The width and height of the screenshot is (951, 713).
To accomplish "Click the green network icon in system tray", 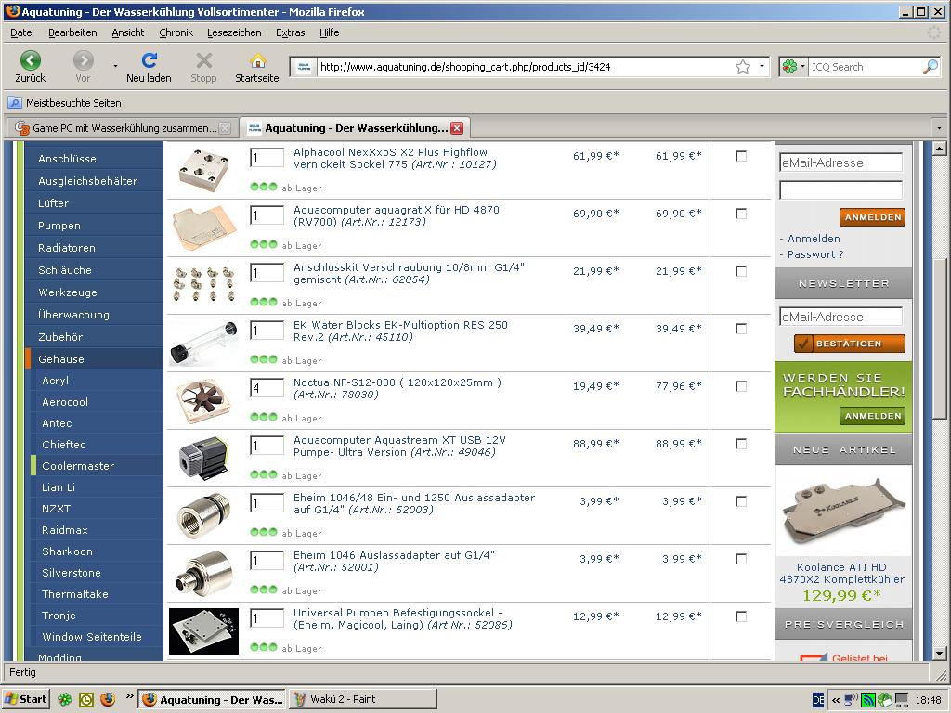I will [x=868, y=700].
